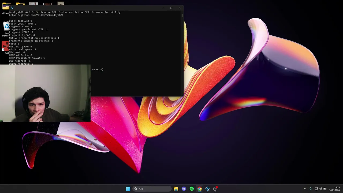Viewport: 343px width, 193px height.
Task: Open File Explorer from the taskbar
Action: [x=176, y=189]
